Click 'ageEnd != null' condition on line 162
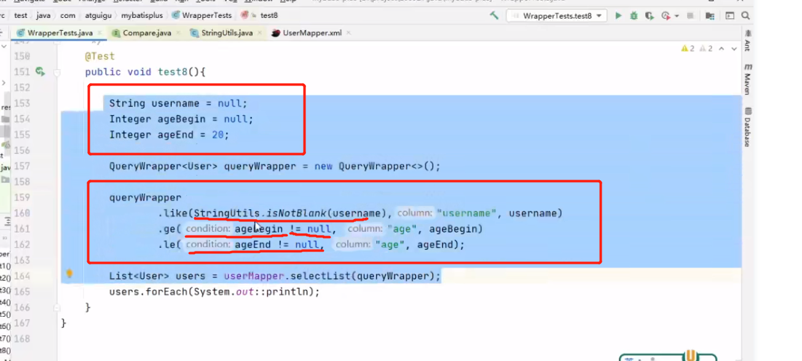 (277, 245)
